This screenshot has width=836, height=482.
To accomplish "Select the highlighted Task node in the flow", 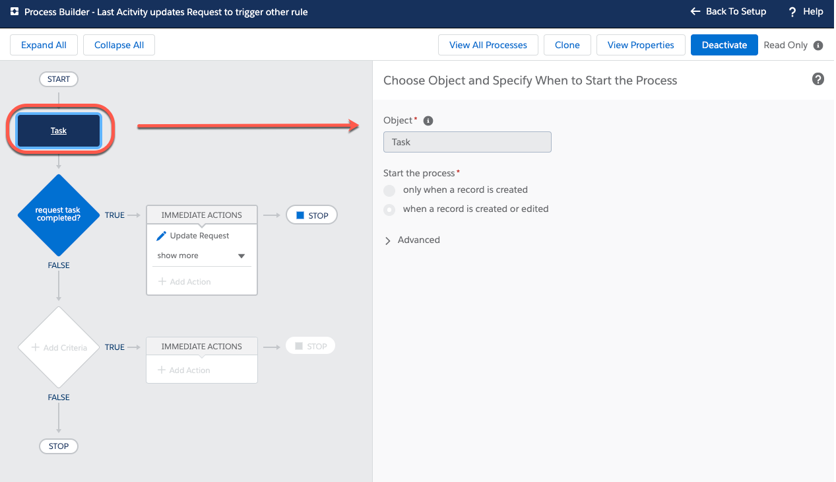I will coord(58,130).
